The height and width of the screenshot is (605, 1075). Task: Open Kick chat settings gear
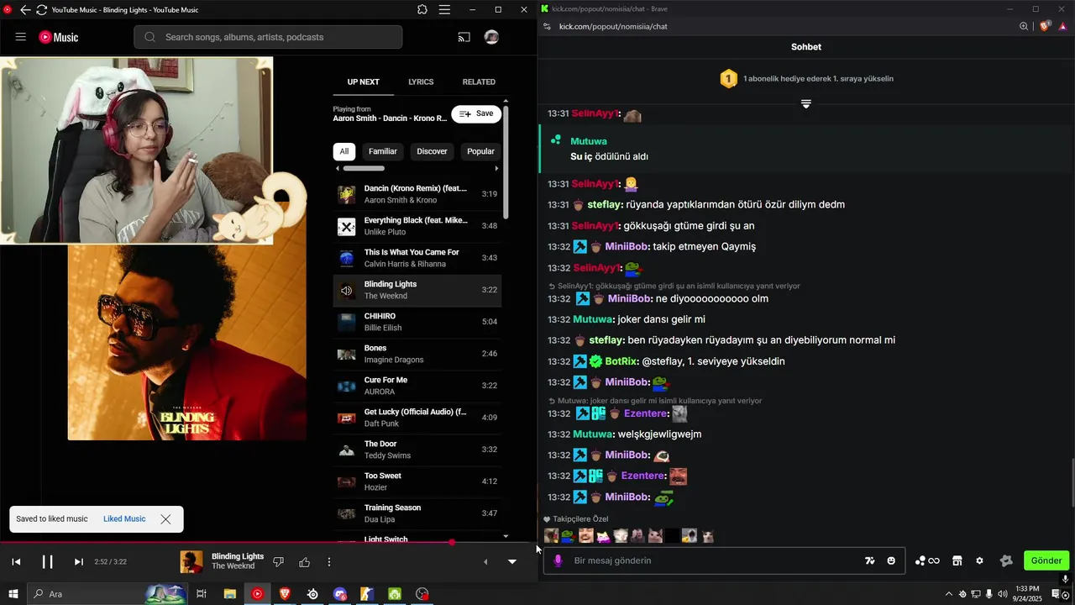click(979, 560)
